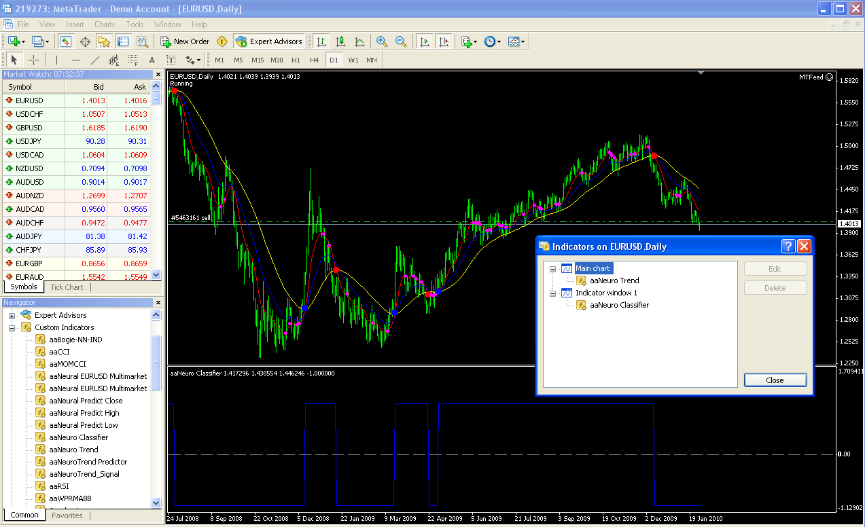Switch chart to Candlesticks icon
Screen dimensions: 865x527
click(340, 41)
